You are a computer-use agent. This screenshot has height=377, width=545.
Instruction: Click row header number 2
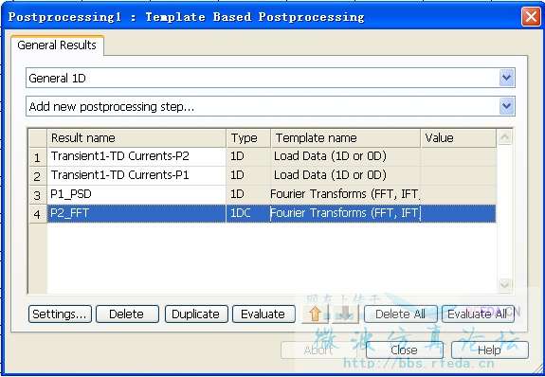[x=37, y=176]
